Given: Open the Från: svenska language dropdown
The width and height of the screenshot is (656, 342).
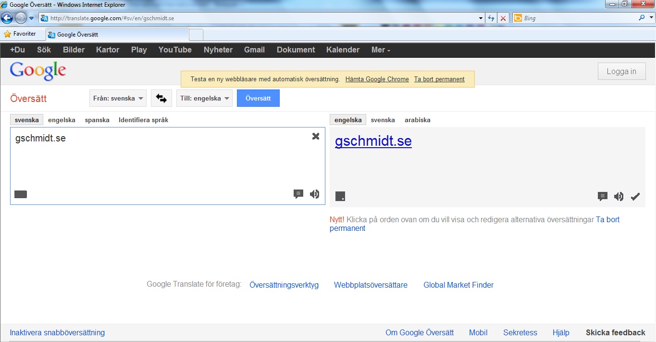Looking at the screenshot, I should click(118, 98).
